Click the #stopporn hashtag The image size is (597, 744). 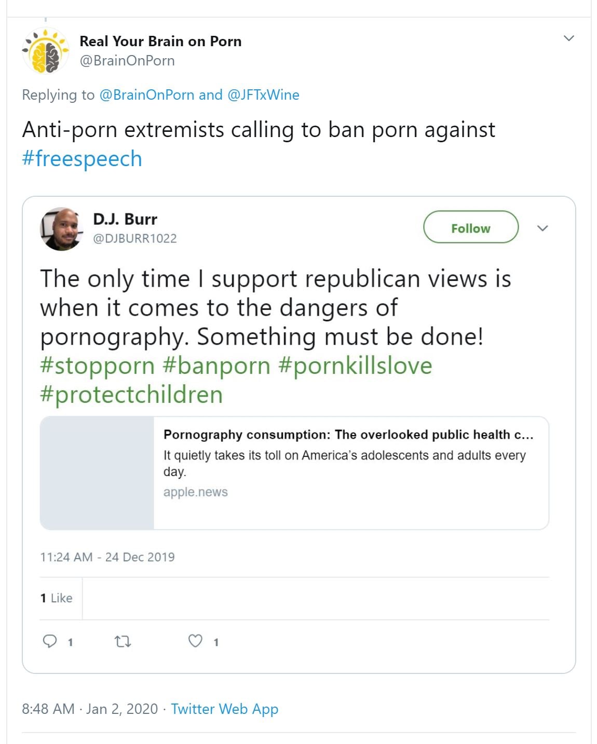pyautogui.click(x=97, y=365)
